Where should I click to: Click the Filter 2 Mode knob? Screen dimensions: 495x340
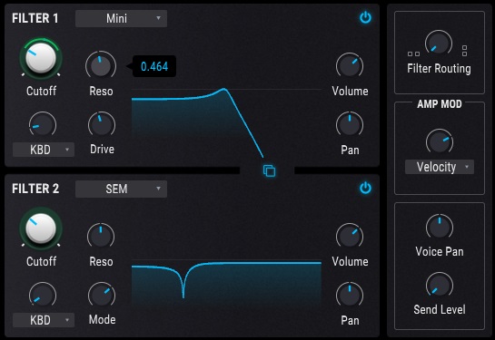(102, 296)
